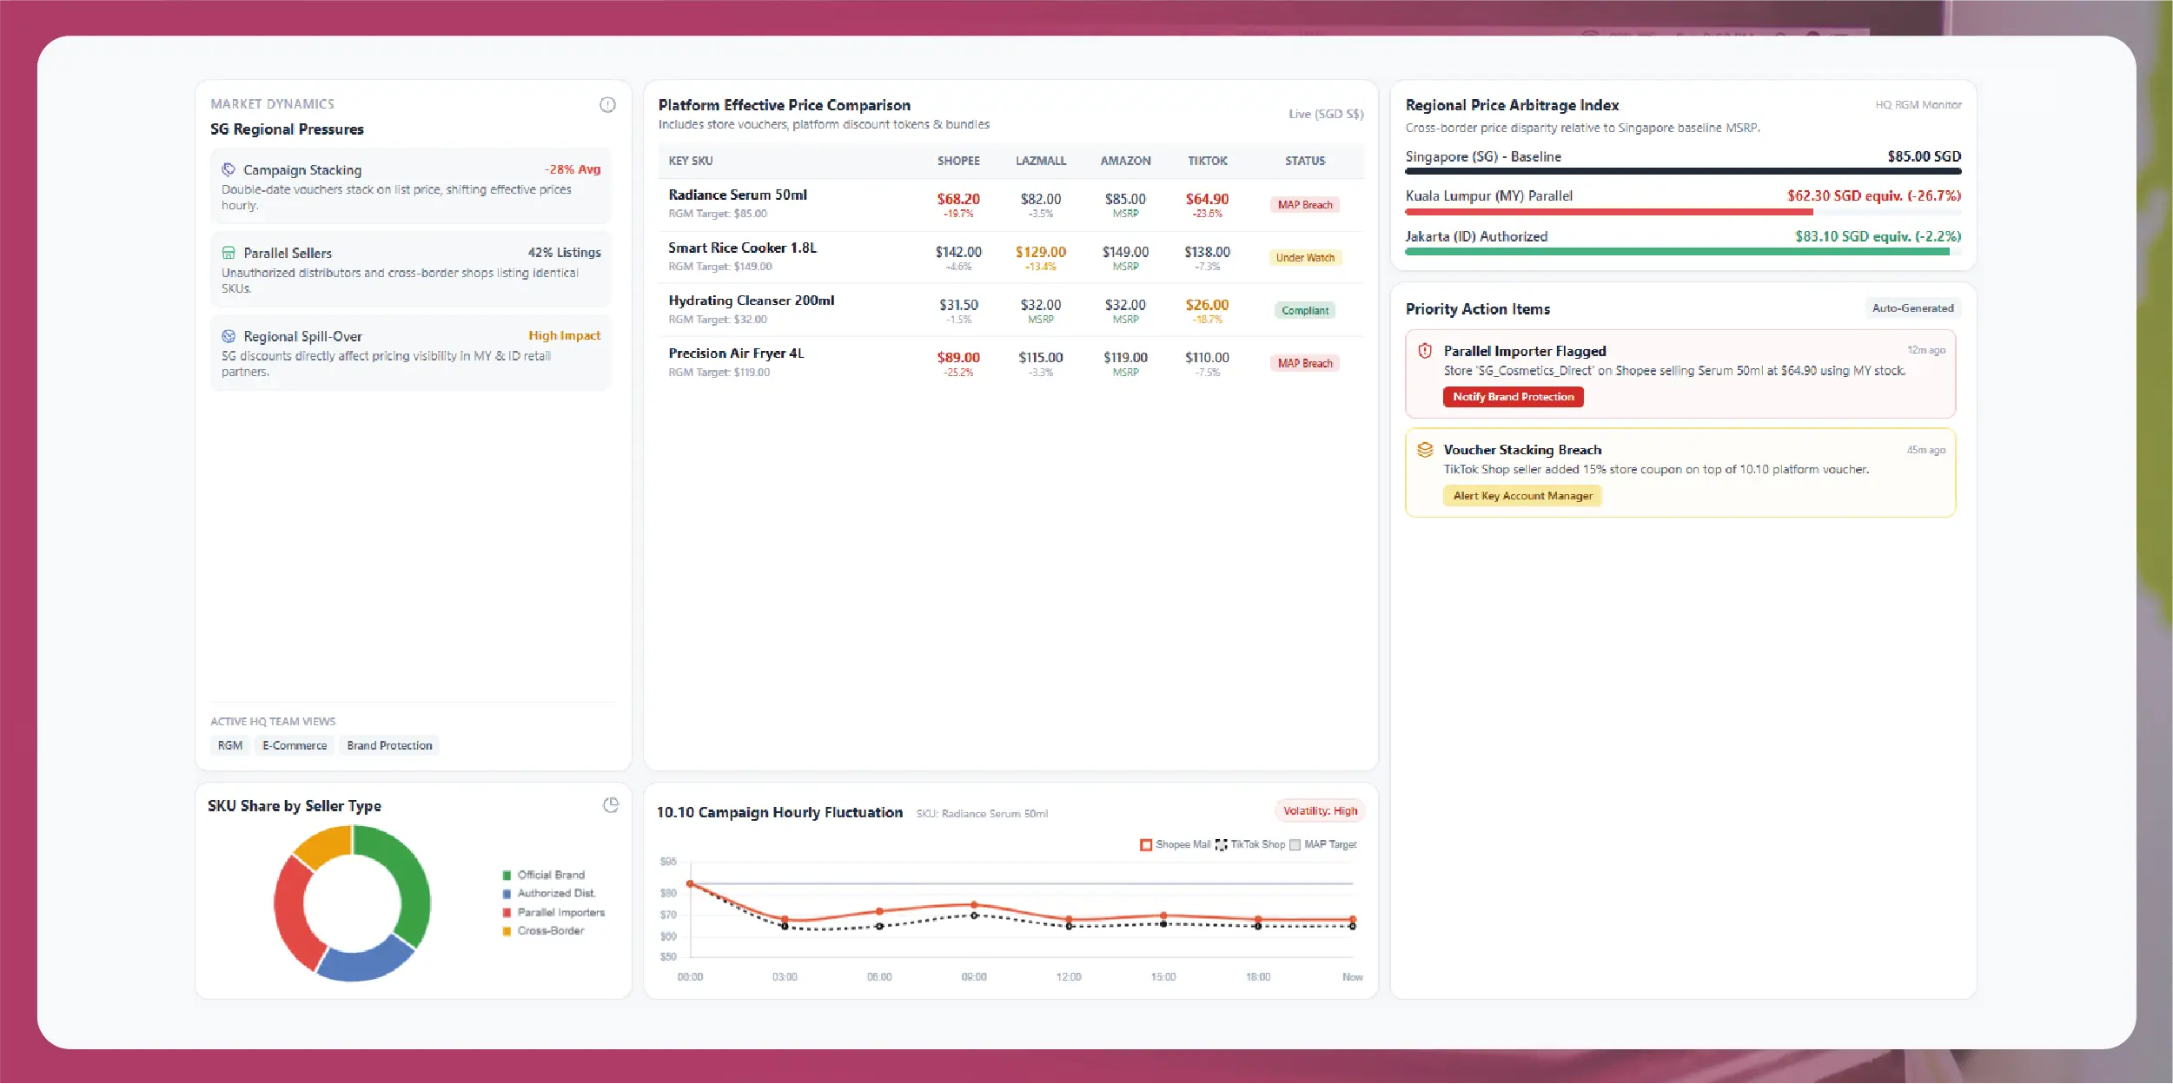
Task: Click the TIKTOK column header
Action: [x=1208, y=162]
